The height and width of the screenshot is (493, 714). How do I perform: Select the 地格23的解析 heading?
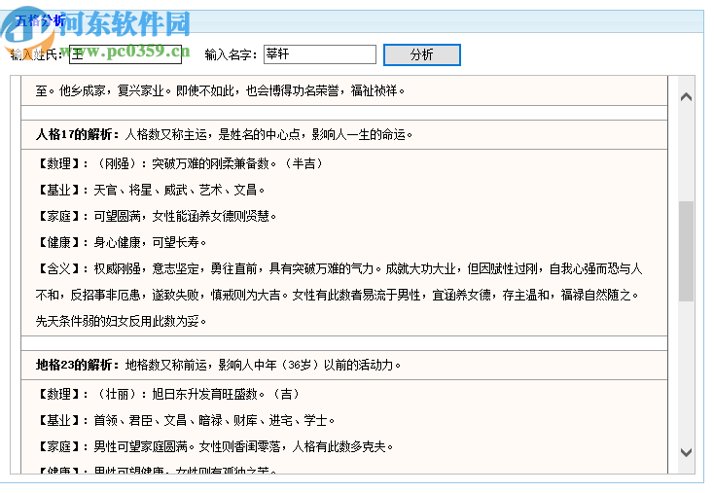78,365
